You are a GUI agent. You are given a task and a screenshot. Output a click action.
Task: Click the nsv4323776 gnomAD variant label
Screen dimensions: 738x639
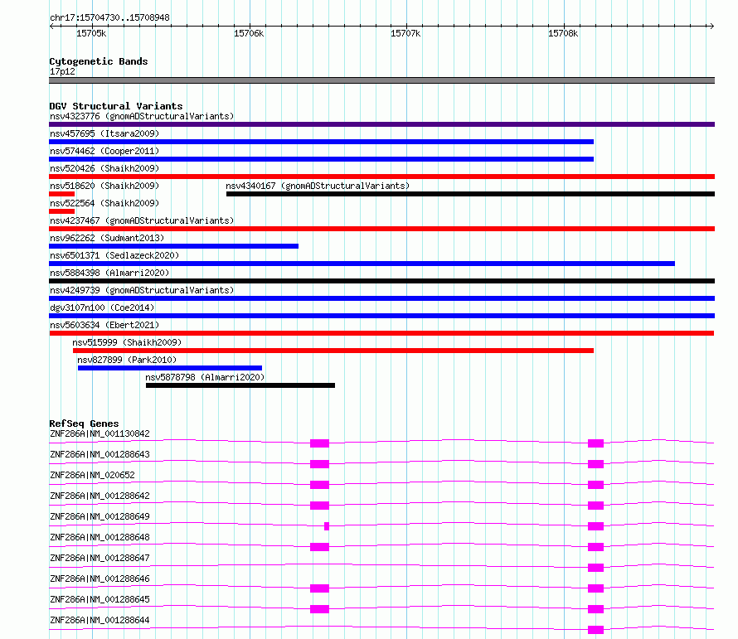pyautogui.click(x=142, y=116)
